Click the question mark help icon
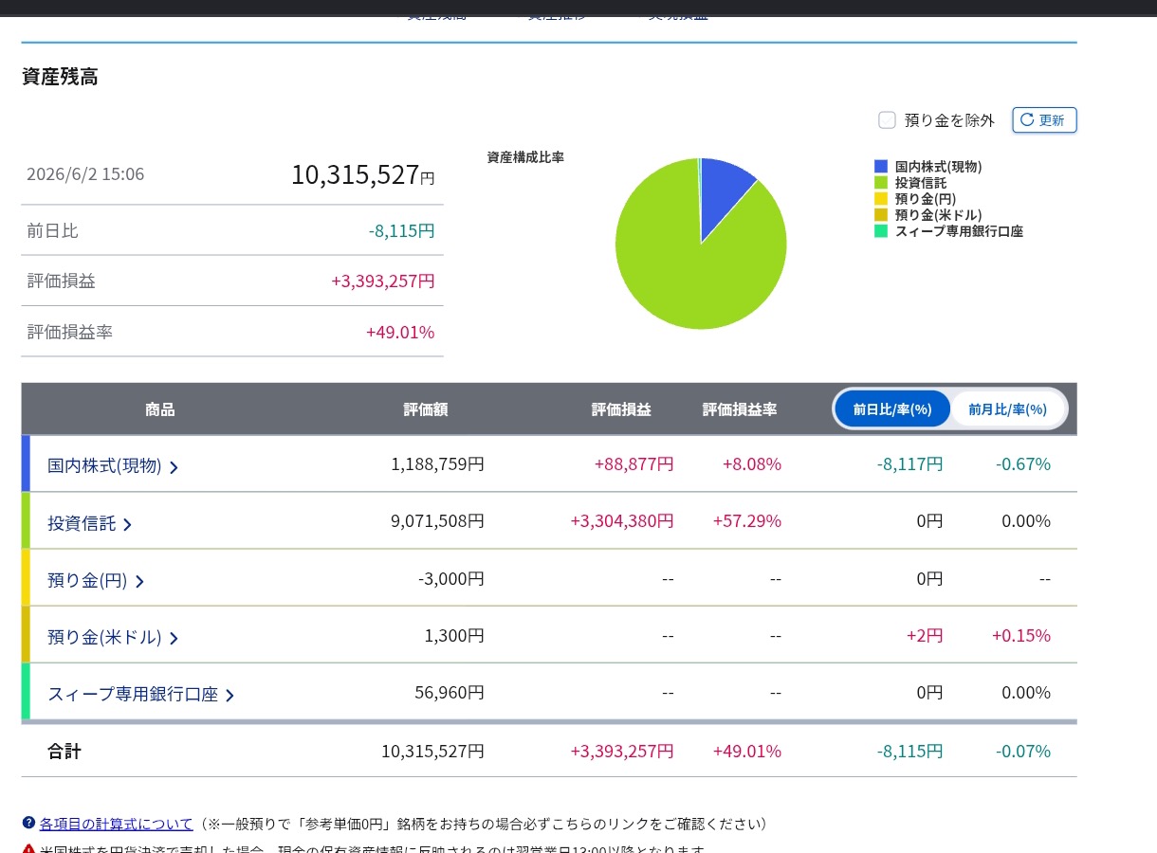Viewport: 1157px width, 853px height. 28,824
